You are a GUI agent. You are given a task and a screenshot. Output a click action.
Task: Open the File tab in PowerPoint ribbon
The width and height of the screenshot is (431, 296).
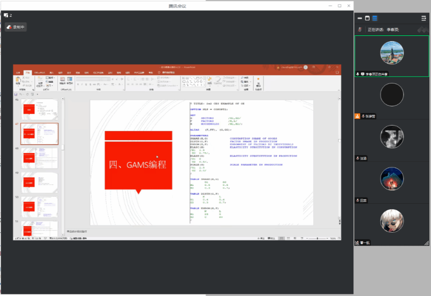pos(18,73)
